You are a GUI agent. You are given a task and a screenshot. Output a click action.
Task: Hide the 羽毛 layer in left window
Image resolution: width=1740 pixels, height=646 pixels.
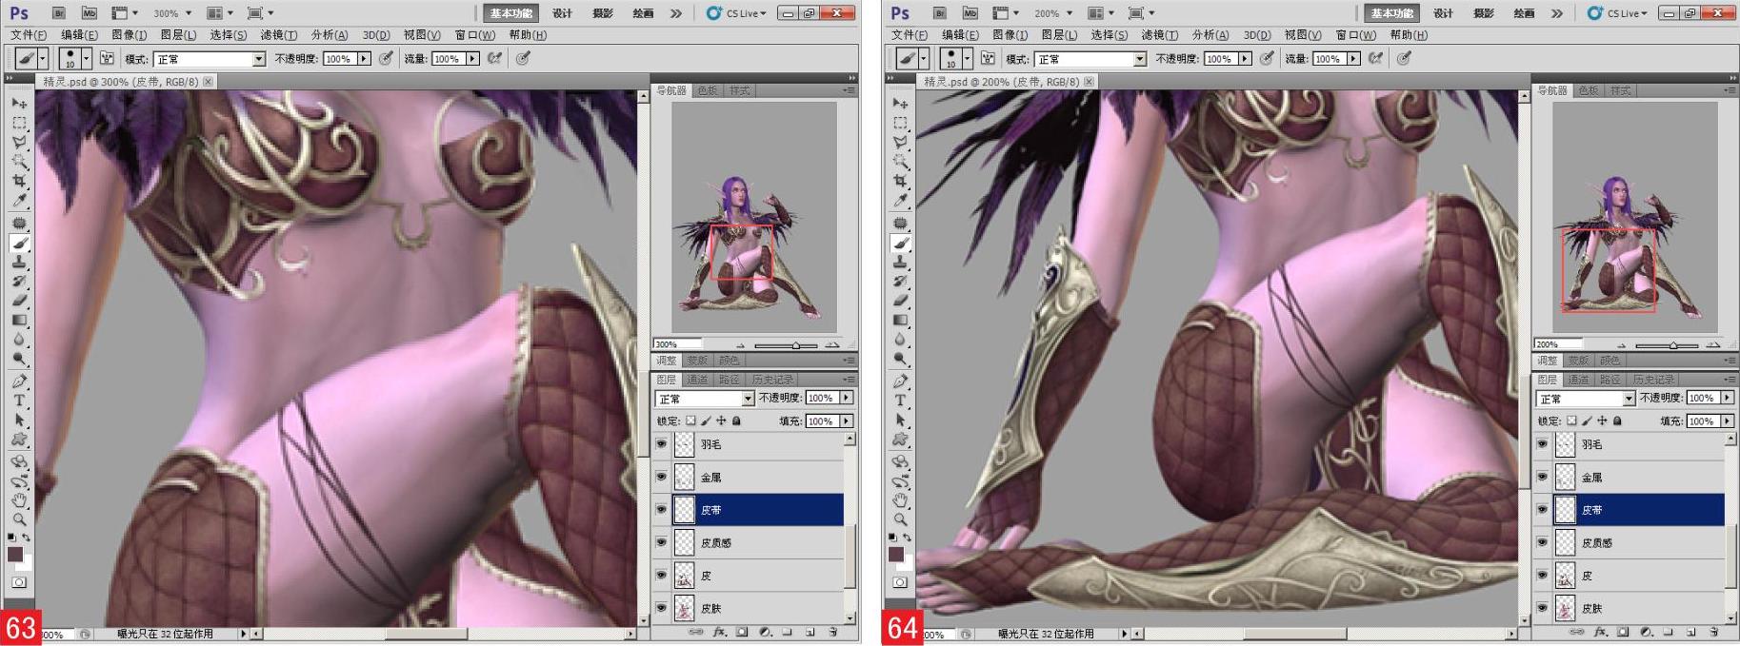(x=661, y=444)
